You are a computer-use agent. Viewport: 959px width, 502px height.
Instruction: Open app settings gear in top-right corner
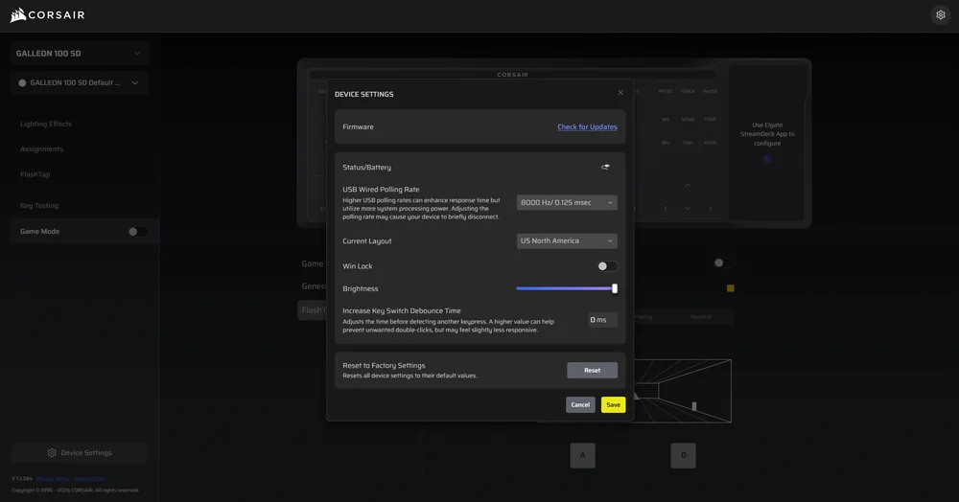click(x=941, y=14)
